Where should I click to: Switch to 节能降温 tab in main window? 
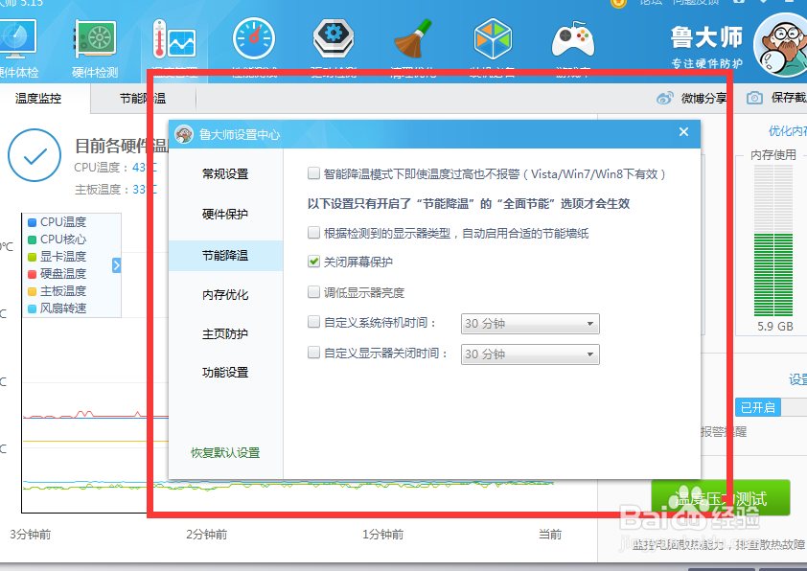pos(143,99)
